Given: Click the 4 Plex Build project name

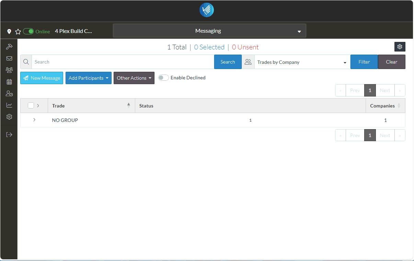Looking at the screenshot, I should click(x=73, y=31).
